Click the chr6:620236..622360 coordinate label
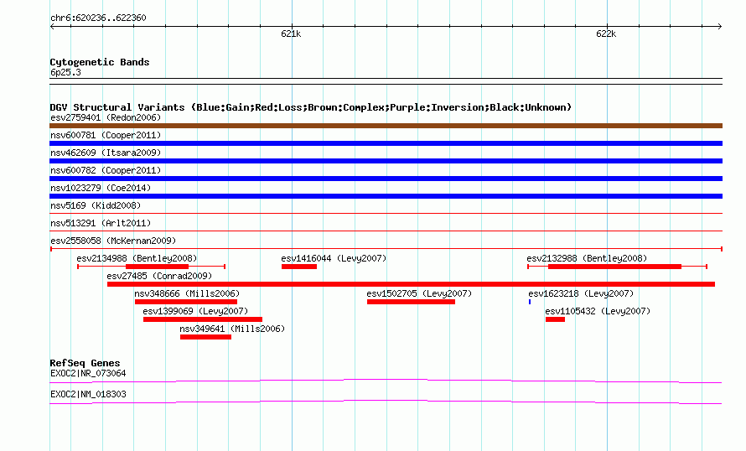This screenshot has width=746, height=451. 98,18
